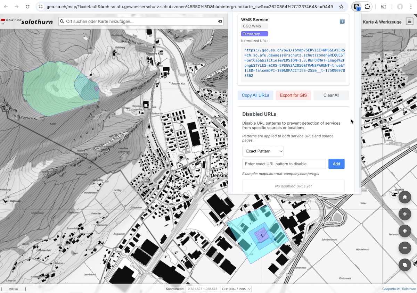Click the home extent map button
This screenshot has height=293, width=417.
pyautogui.click(x=405, y=198)
